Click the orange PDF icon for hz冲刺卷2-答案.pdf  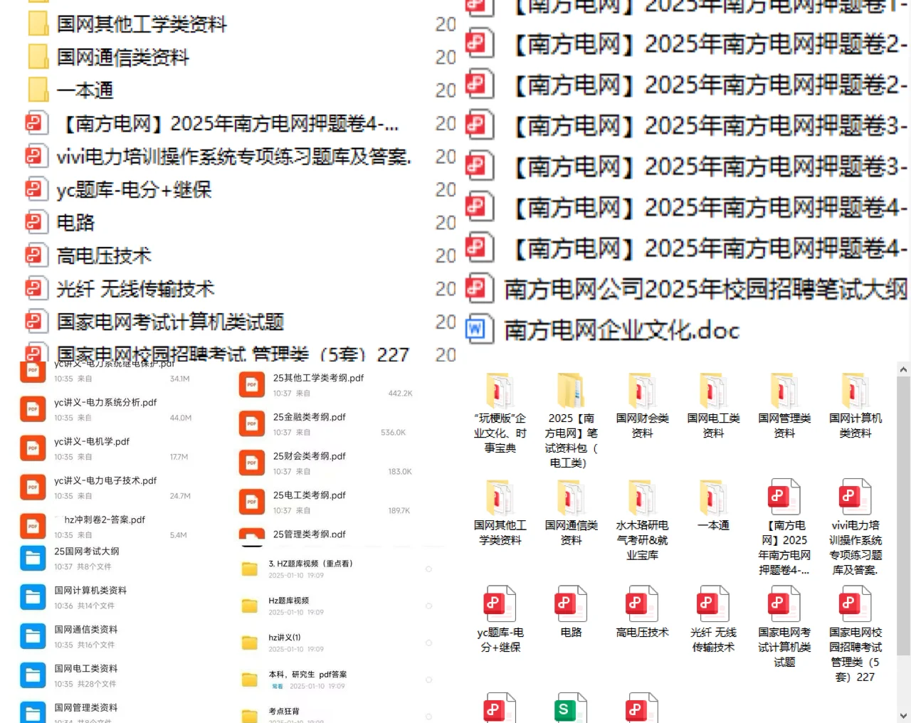point(33,527)
